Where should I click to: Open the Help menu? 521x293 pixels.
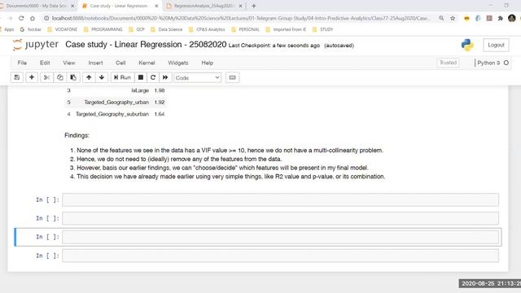click(x=208, y=63)
